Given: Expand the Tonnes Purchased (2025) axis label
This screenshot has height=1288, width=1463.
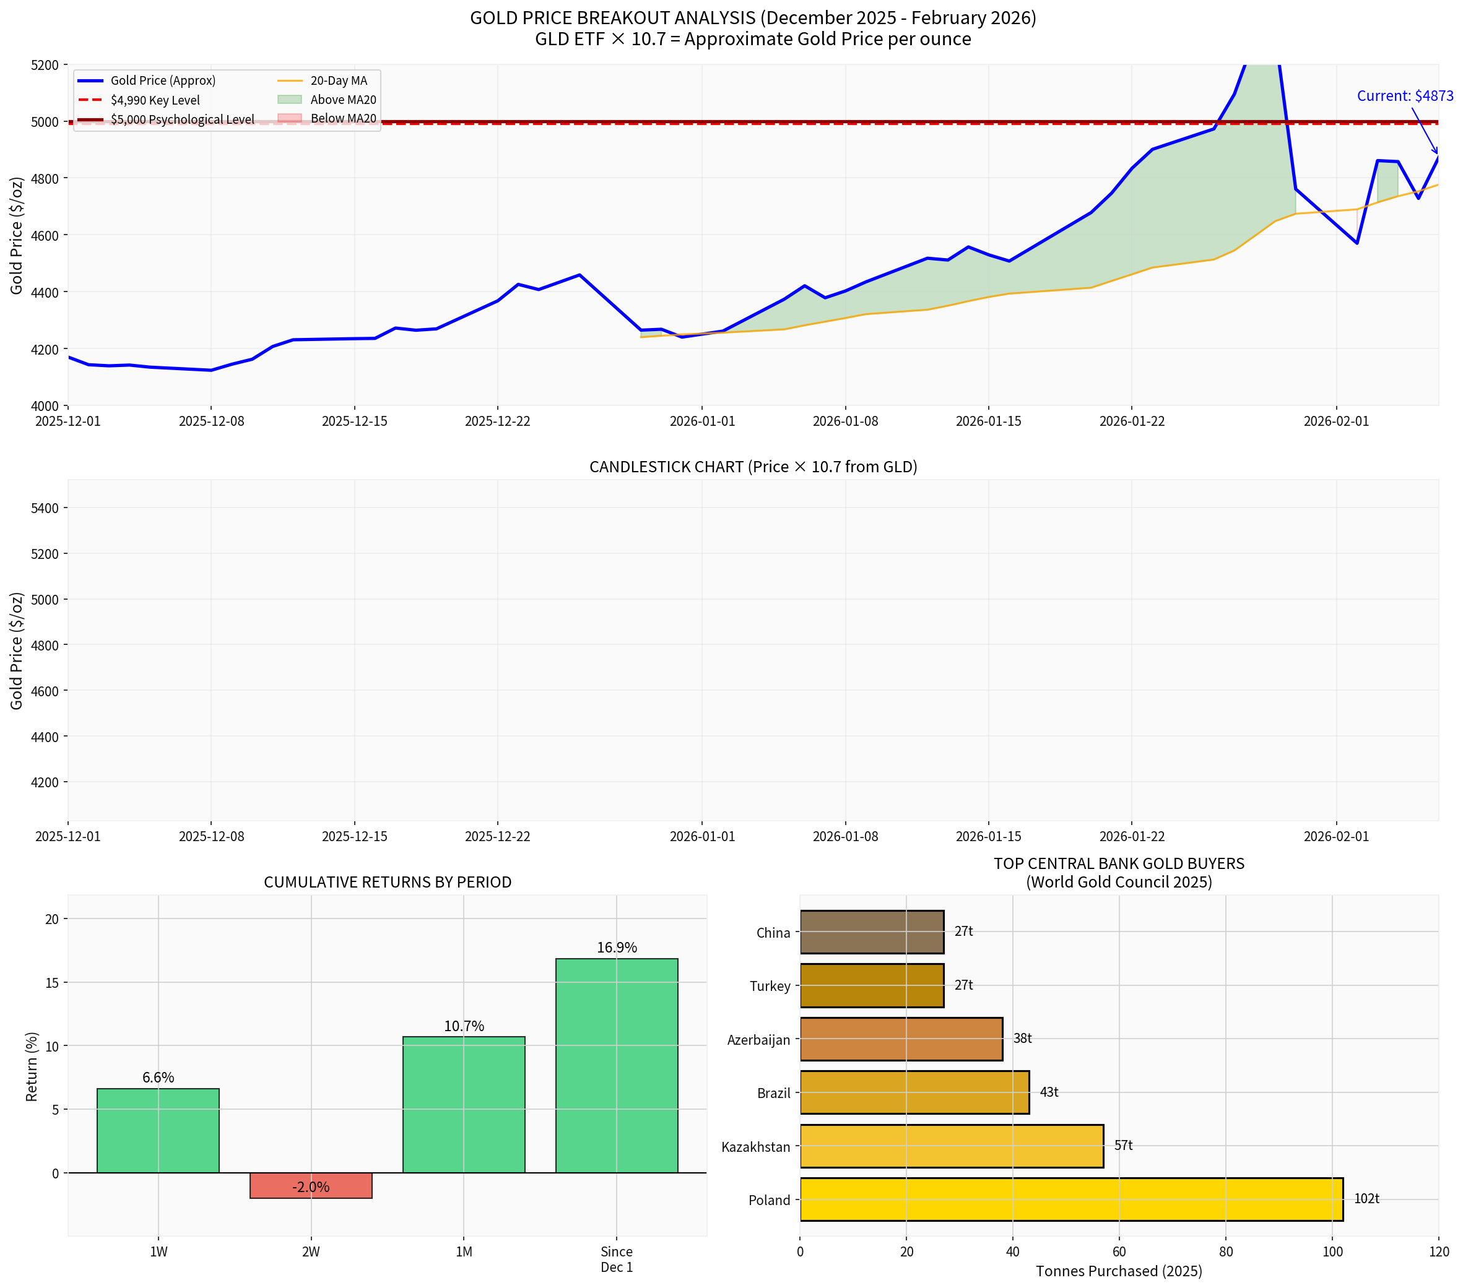Looking at the screenshot, I should pos(1119,1271).
